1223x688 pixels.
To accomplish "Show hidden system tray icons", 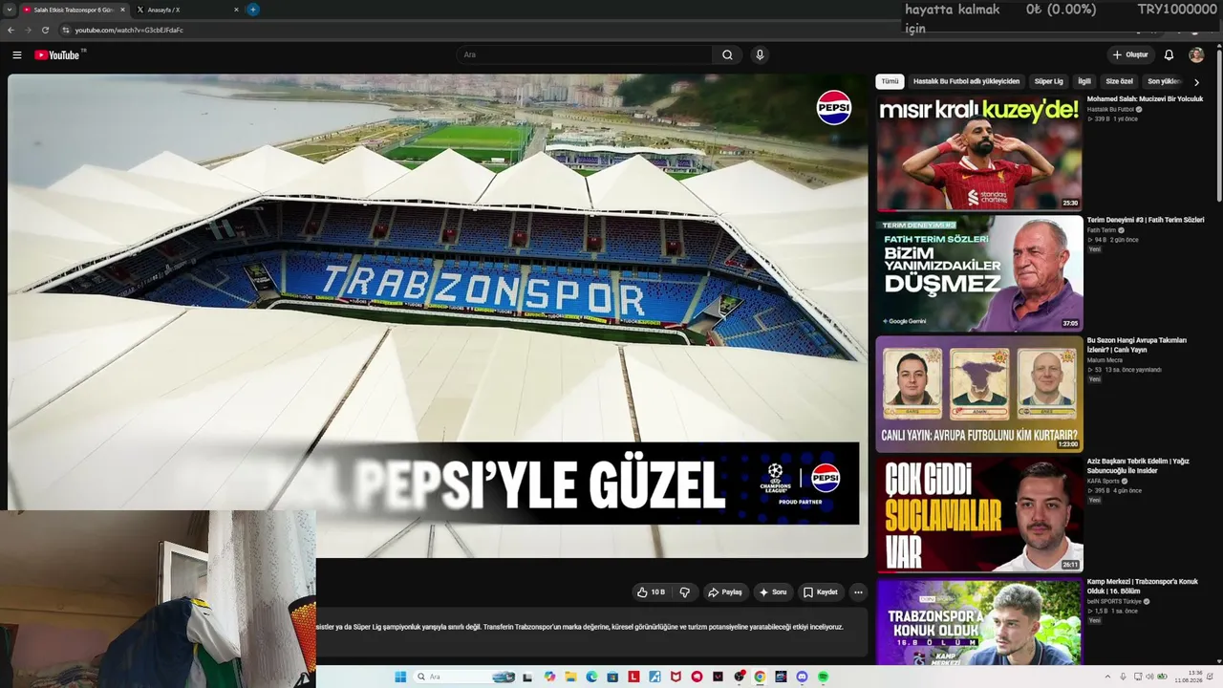I will click(x=1107, y=677).
